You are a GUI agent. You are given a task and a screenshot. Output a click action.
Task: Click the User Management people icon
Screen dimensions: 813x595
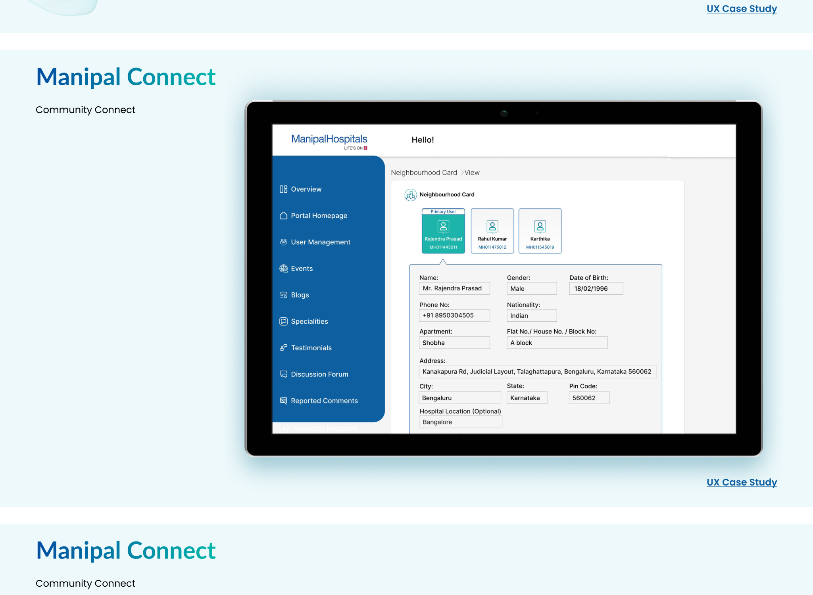[x=283, y=242]
